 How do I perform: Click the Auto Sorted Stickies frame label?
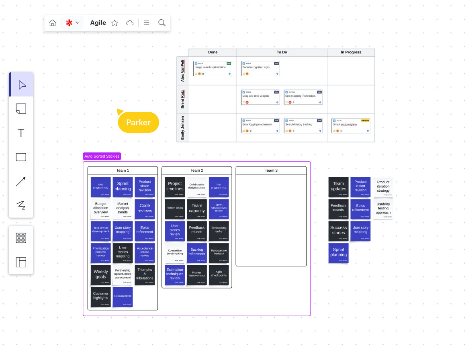pos(102,156)
